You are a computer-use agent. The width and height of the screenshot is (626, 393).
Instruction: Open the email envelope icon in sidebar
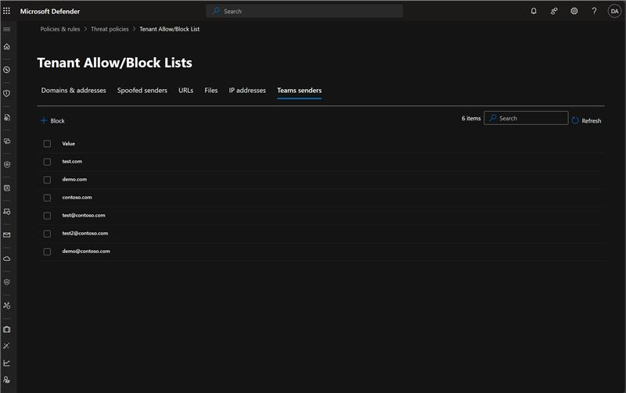(7, 234)
